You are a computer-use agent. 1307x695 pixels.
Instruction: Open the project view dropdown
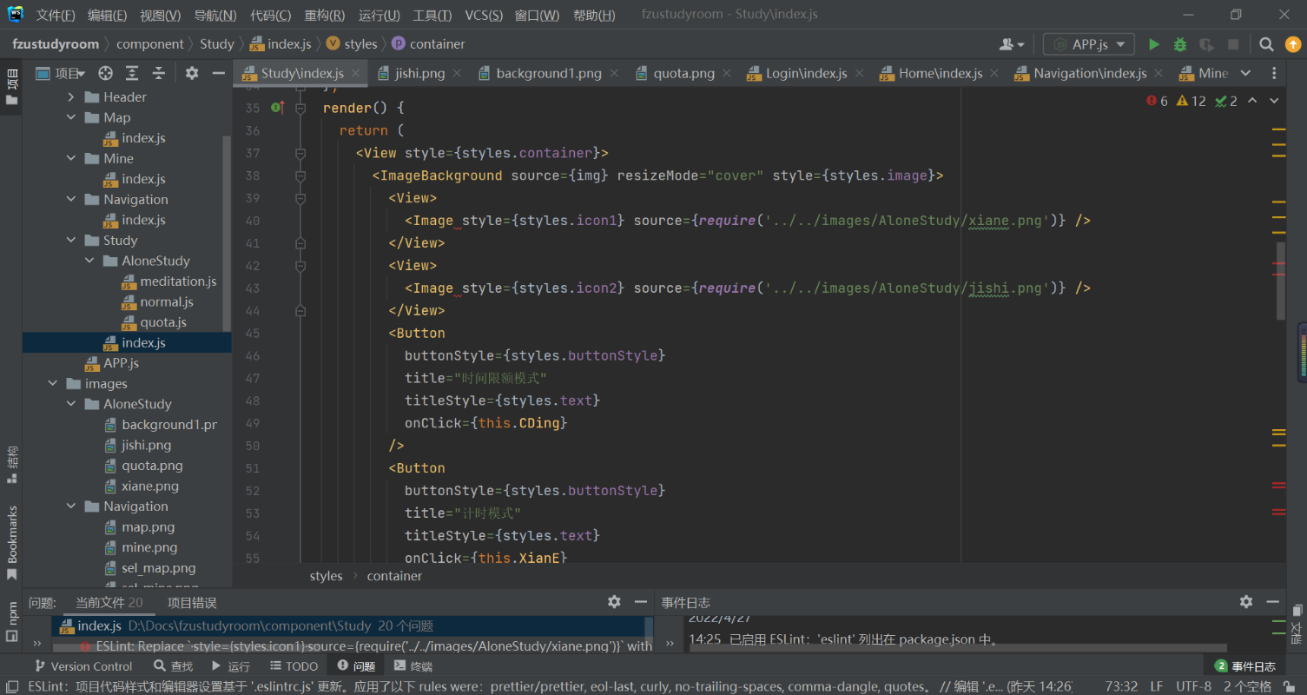[61, 74]
